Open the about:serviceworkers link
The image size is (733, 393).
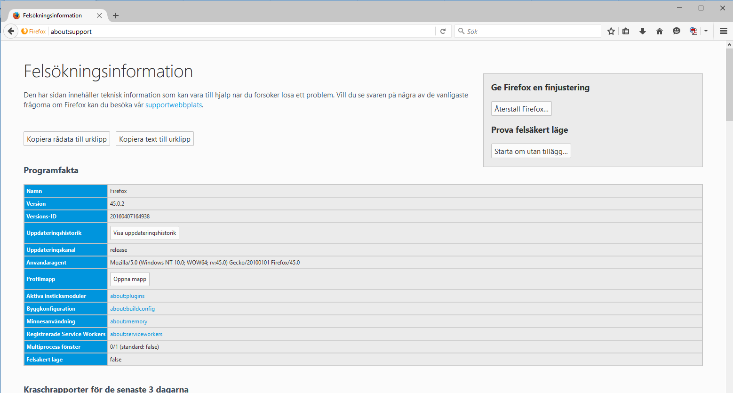pos(136,334)
